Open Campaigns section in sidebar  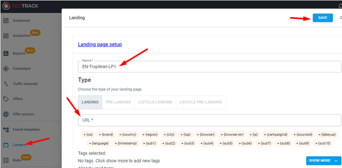tap(22, 69)
